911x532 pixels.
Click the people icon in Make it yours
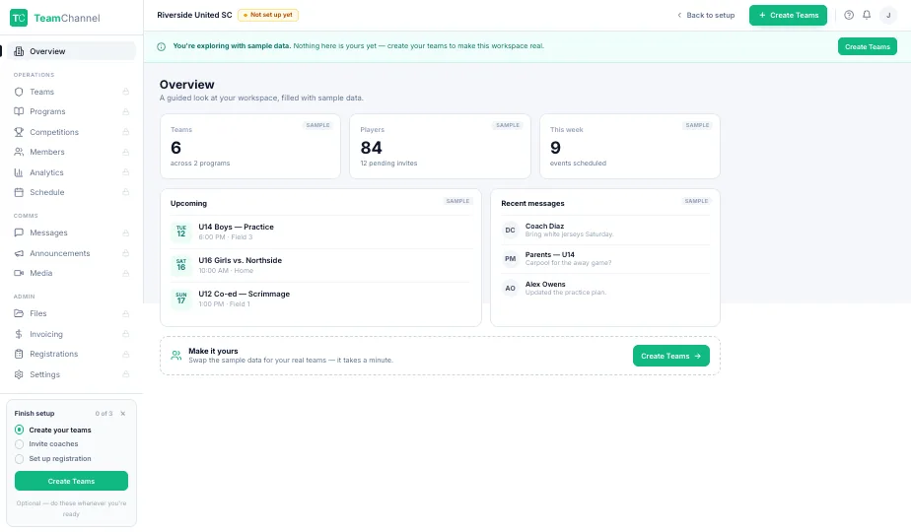click(x=176, y=356)
